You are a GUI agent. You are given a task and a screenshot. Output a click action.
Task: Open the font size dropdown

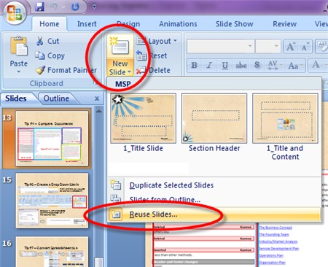(x=268, y=46)
